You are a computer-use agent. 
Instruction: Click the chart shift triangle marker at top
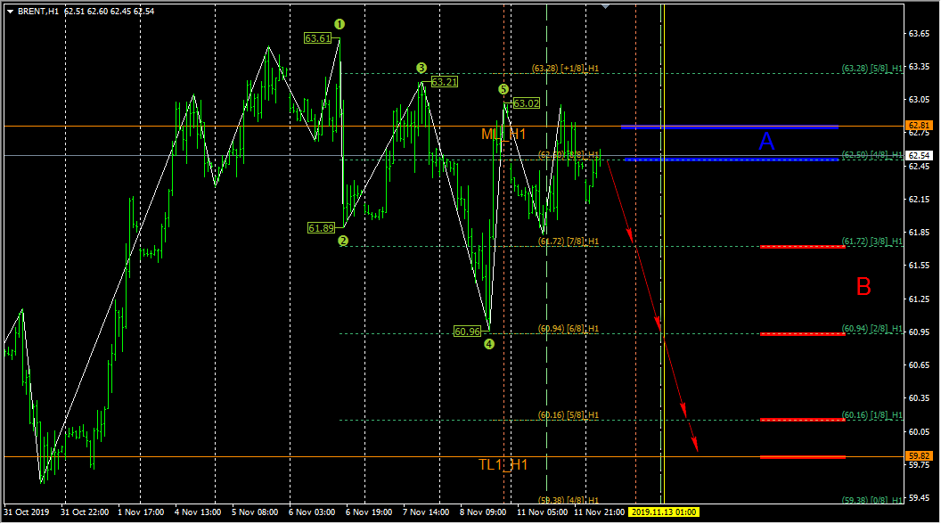(x=606, y=6)
